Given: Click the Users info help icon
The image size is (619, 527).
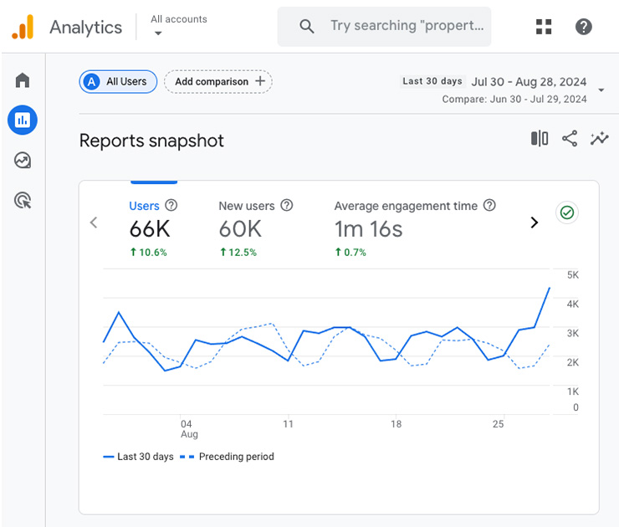Looking at the screenshot, I should 171,206.
